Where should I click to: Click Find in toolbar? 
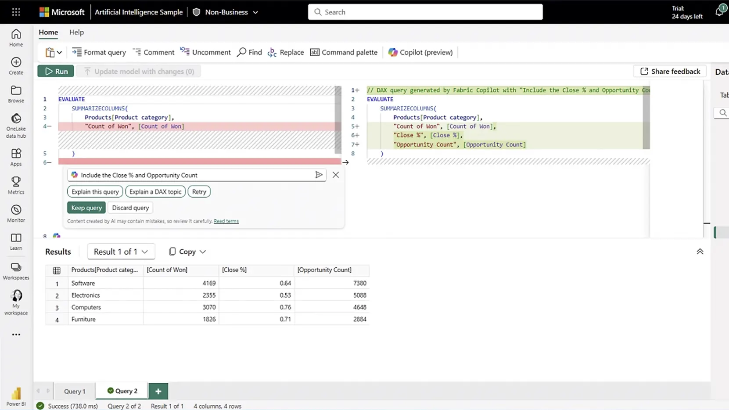(249, 52)
